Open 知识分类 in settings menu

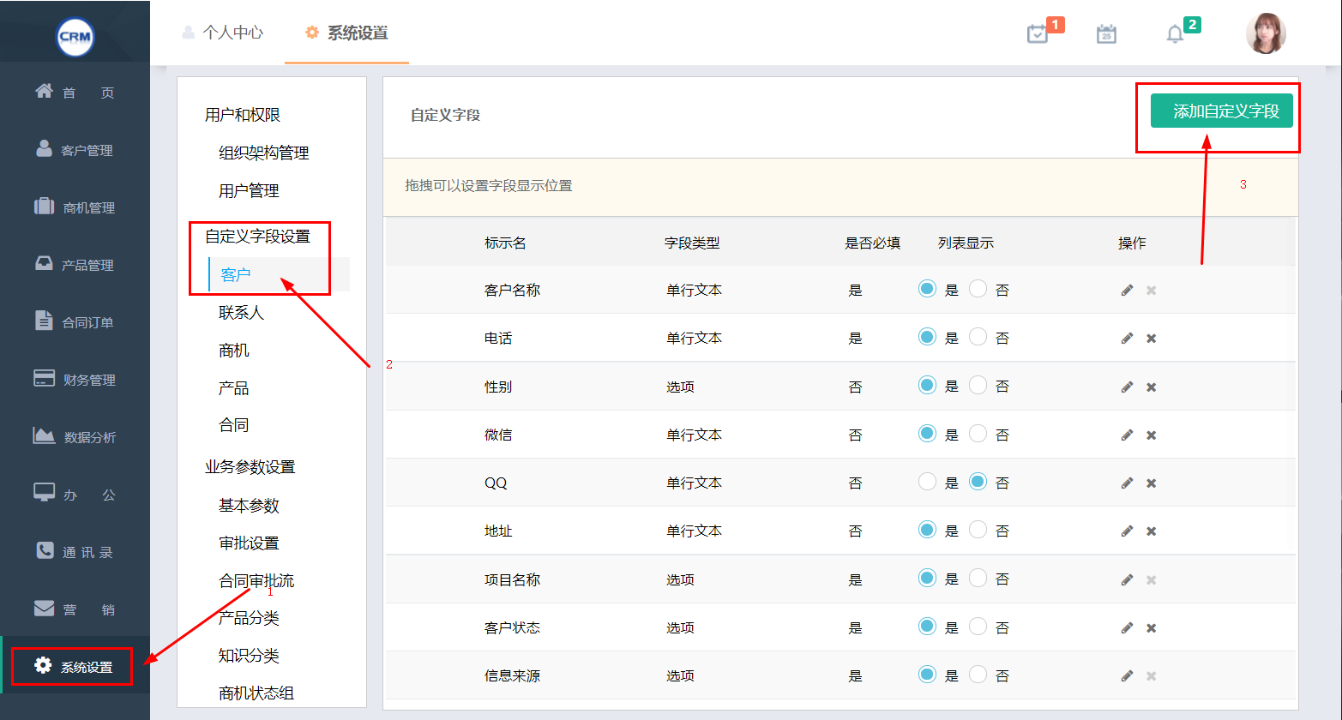click(x=250, y=656)
